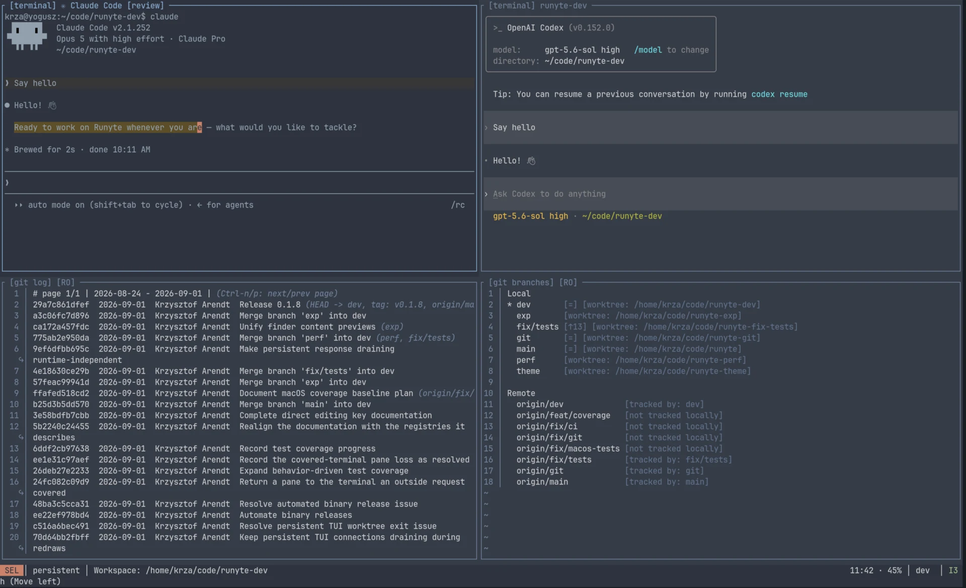Select remote branch origin/git

pyautogui.click(x=539, y=471)
